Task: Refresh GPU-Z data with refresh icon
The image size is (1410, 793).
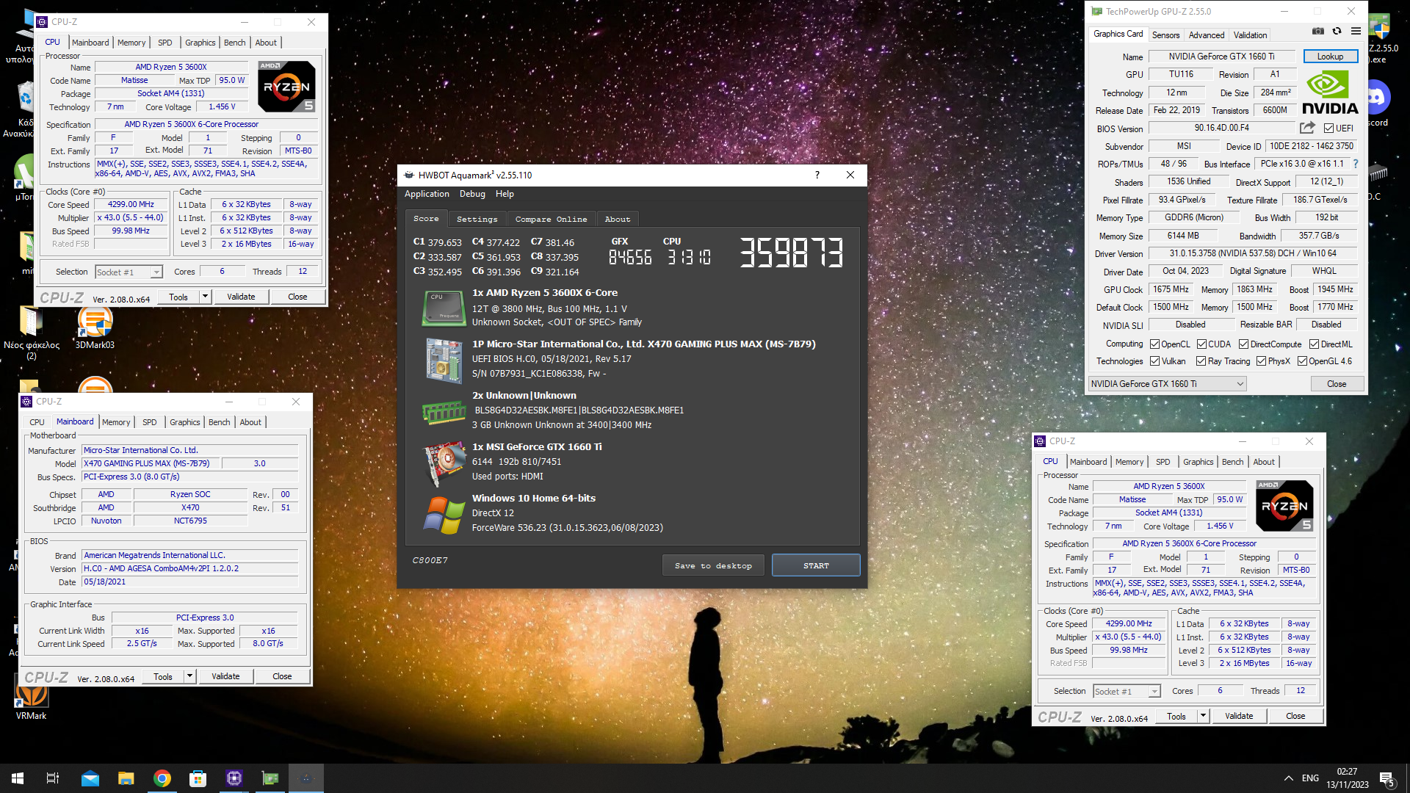Action: pyautogui.click(x=1337, y=32)
